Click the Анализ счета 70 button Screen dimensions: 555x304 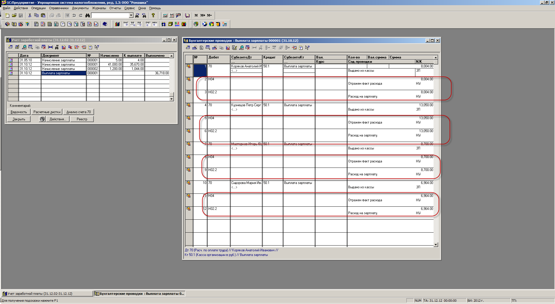tap(78, 112)
